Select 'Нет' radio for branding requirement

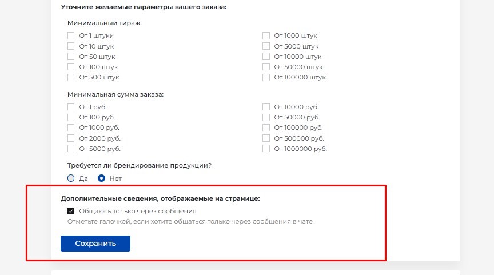[x=101, y=178]
